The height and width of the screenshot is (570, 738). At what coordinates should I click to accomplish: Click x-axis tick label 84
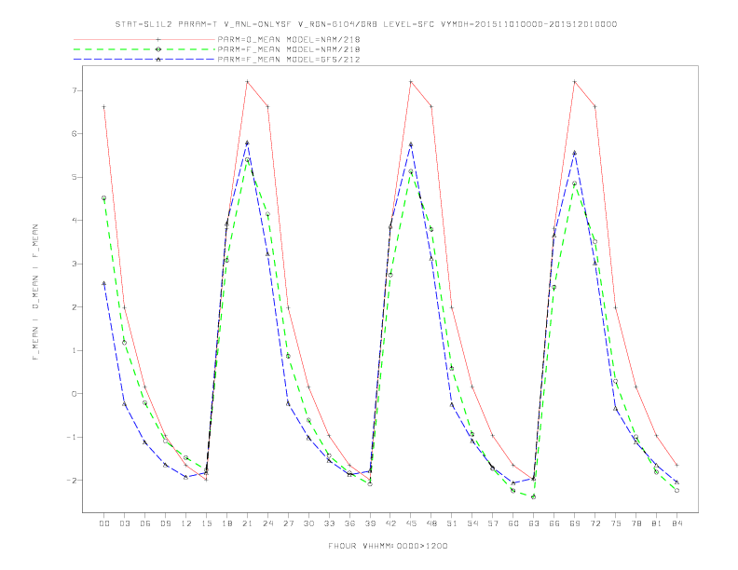(x=677, y=523)
